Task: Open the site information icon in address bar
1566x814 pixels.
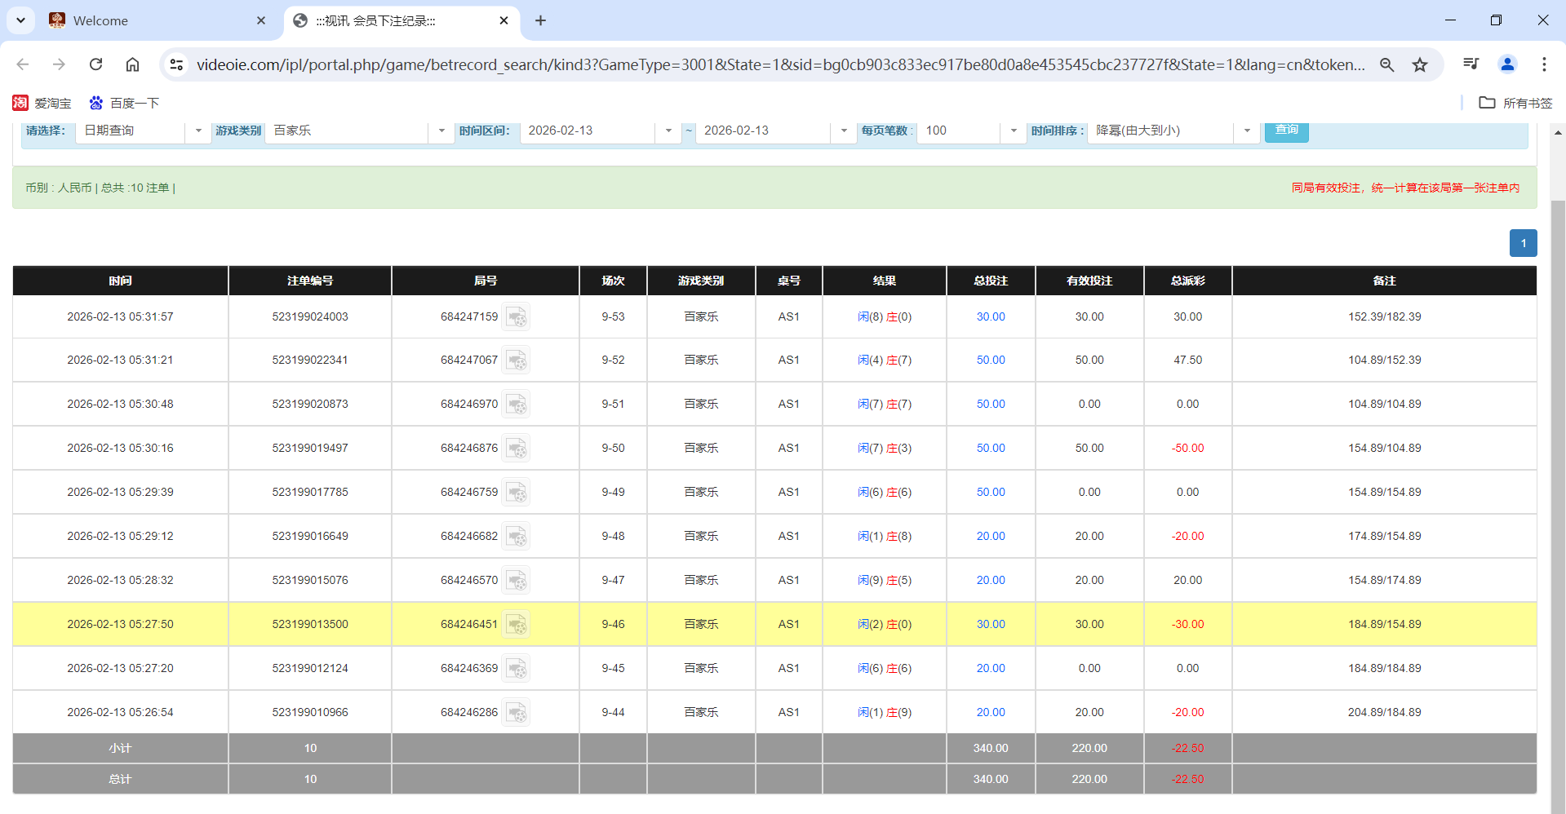Action: pyautogui.click(x=176, y=64)
